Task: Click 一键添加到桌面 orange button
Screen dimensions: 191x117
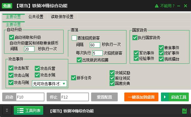Action: click(x=141, y=97)
